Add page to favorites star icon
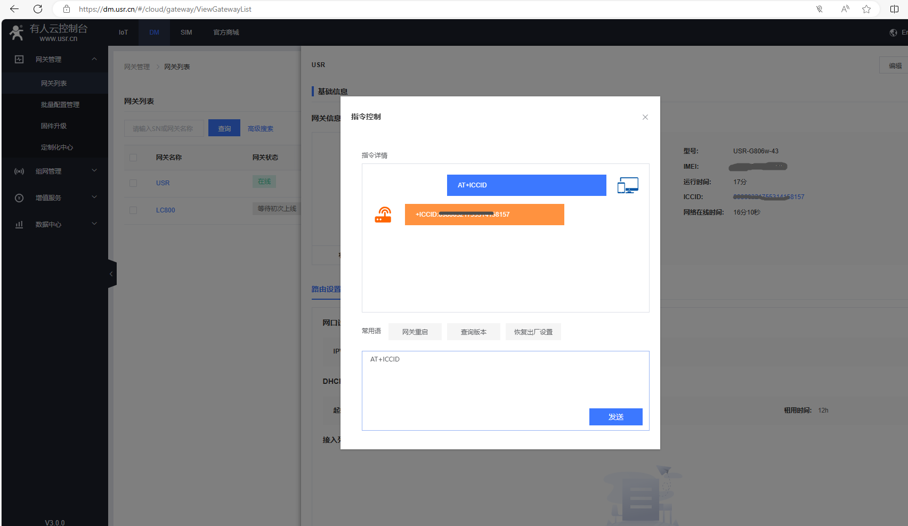Screen dimensions: 908x526 [866, 9]
